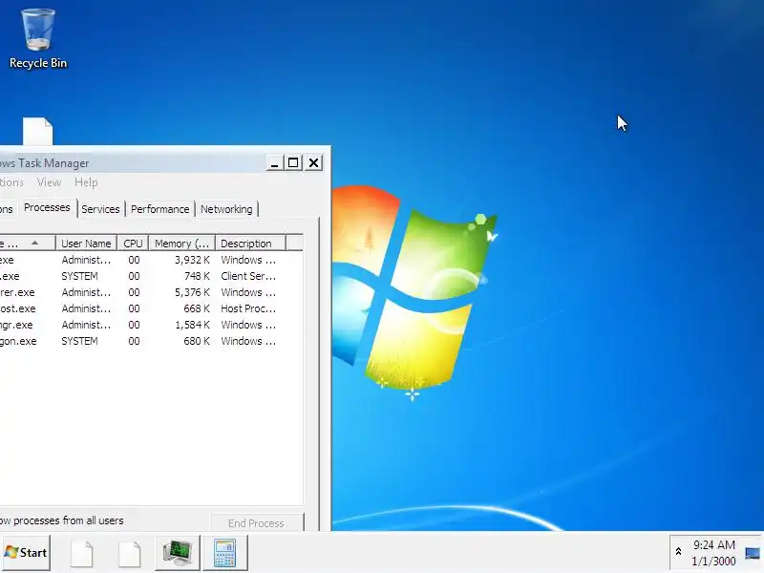Click the End Process button
The image size is (764, 573).
[x=256, y=522]
